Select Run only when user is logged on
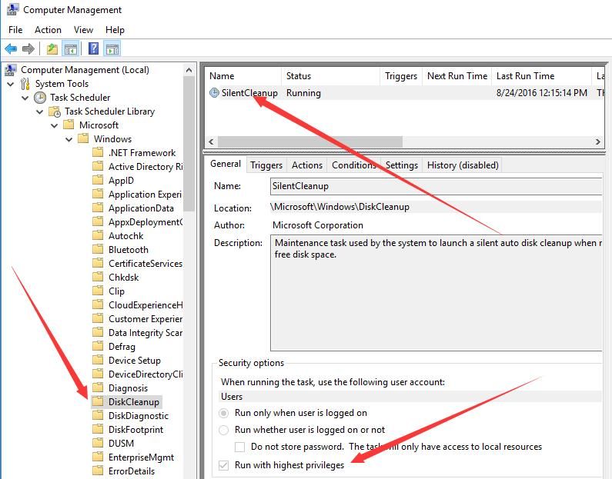 [224, 413]
